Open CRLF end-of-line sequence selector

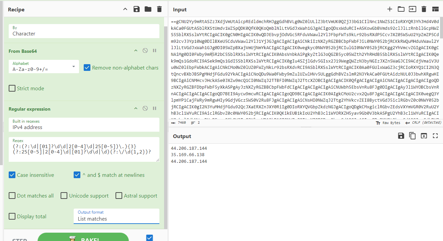[x=423, y=123]
